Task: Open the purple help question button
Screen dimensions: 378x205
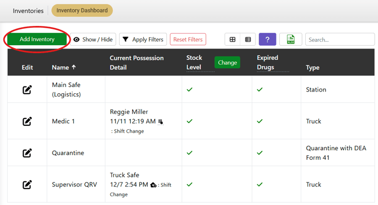Action: coord(267,40)
